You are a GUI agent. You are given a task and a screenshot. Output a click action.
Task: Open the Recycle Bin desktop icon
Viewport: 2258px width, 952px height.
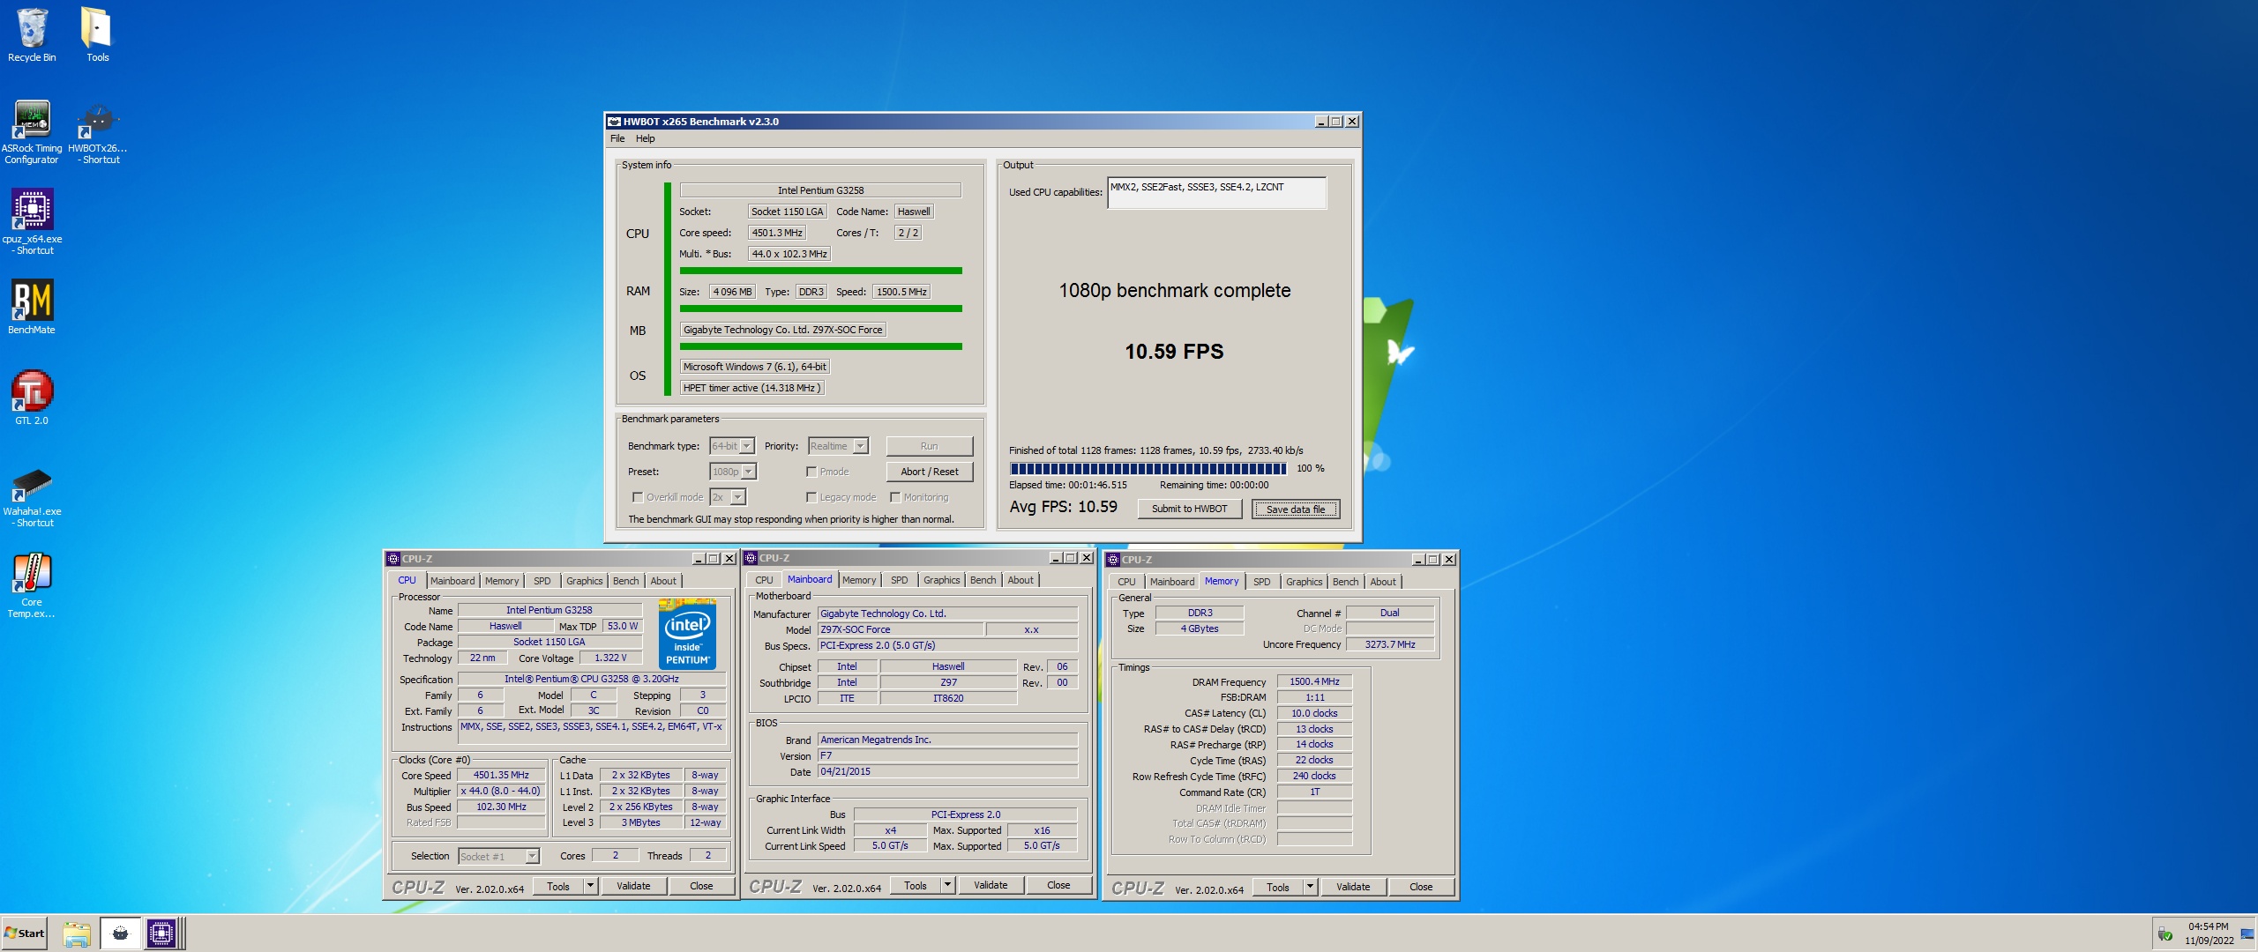point(32,35)
